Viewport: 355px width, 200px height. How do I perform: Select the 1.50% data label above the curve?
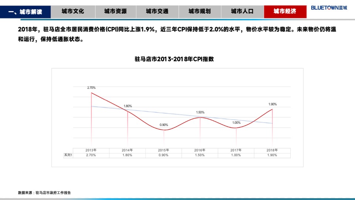(x=200, y=112)
